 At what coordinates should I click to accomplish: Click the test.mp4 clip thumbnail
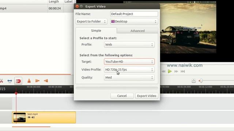tap(19, 118)
